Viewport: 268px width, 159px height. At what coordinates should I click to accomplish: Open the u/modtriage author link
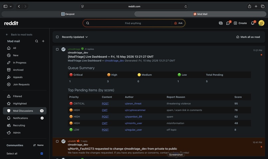click(x=74, y=49)
